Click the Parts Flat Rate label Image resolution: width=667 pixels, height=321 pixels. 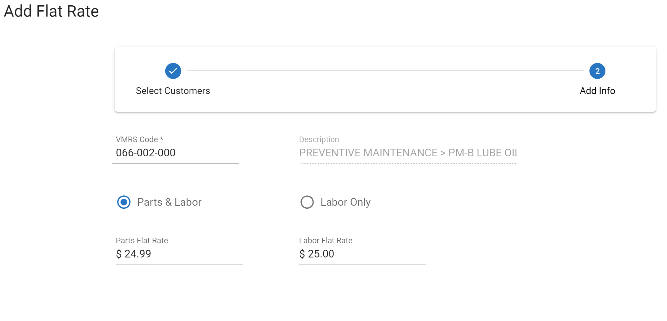tap(142, 241)
